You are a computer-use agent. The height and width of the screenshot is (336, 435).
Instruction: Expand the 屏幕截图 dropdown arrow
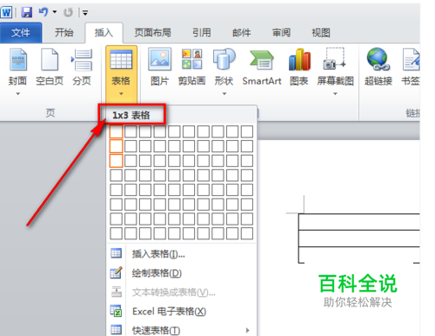335,94
